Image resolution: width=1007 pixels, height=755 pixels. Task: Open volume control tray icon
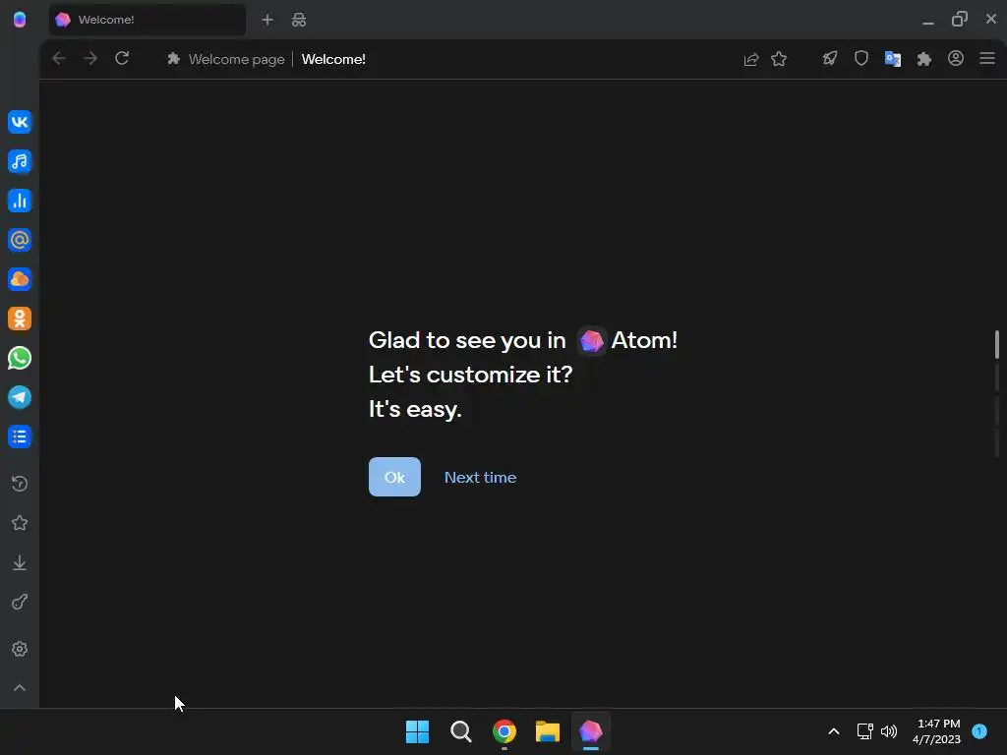(x=889, y=731)
